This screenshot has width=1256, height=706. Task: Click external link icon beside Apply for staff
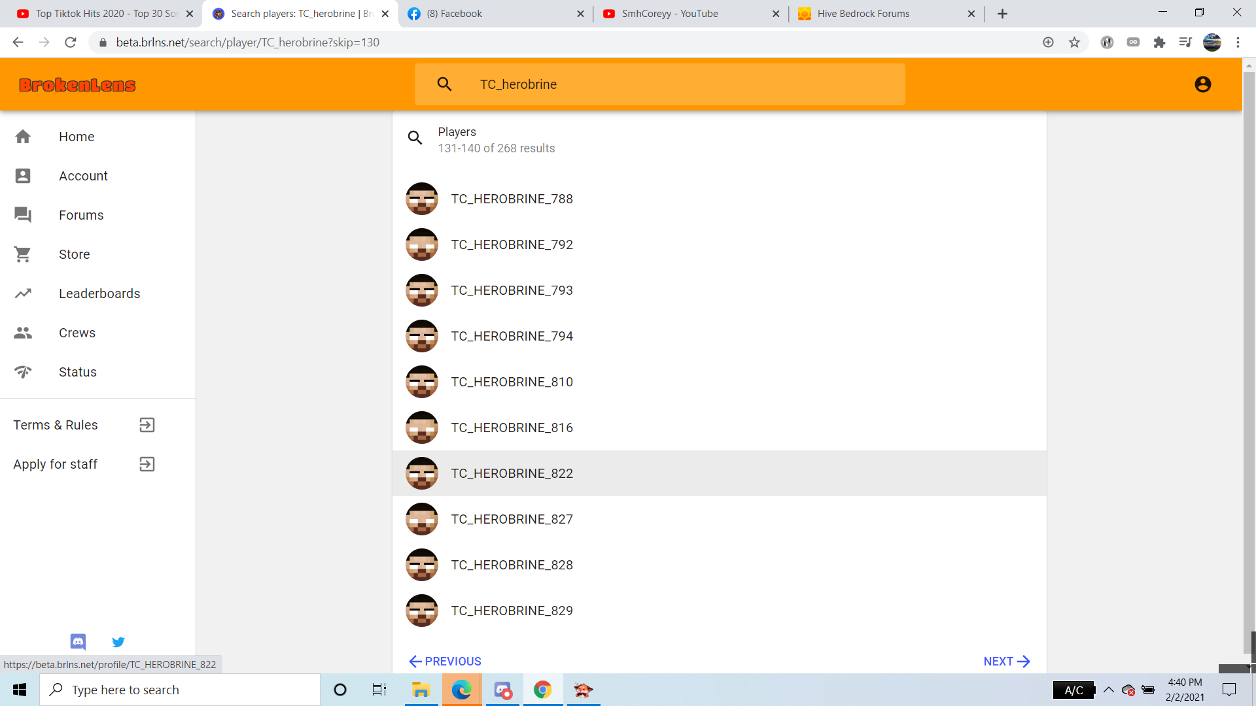[147, 464]
